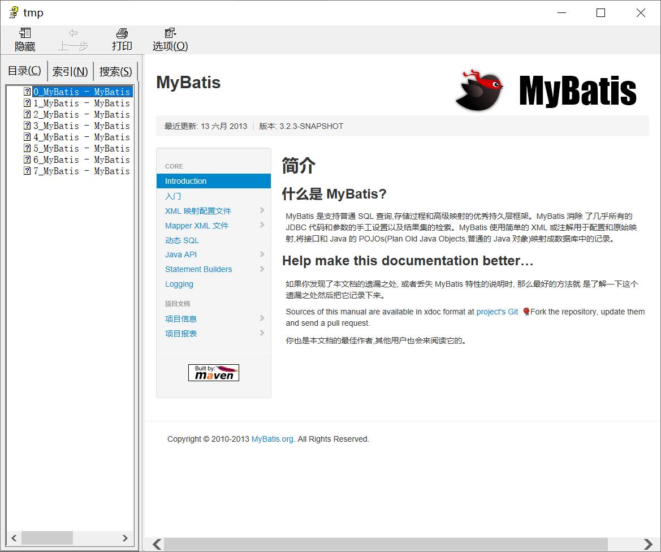Select tree item 7_MyBatis - MyBatis
The image size is (661, 552).
[x=82, y=171]
